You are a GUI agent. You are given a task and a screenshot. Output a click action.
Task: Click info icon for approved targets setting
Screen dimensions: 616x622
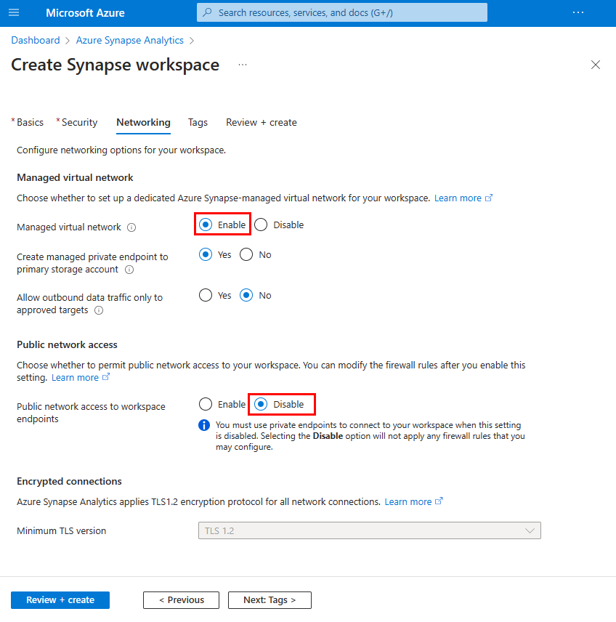(99, 310)
